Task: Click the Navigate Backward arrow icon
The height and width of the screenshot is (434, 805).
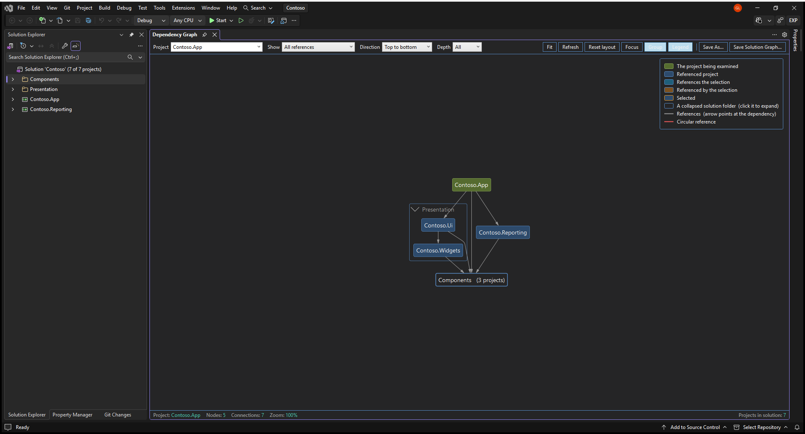Action: 12,20
